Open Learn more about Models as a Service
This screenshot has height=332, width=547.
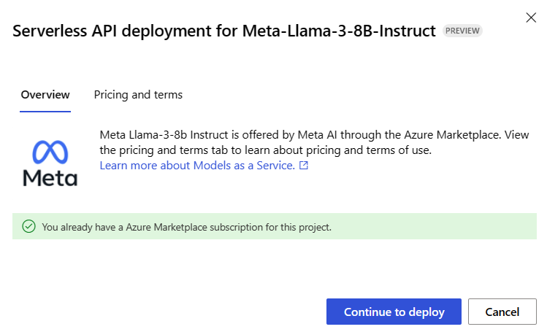197,166
